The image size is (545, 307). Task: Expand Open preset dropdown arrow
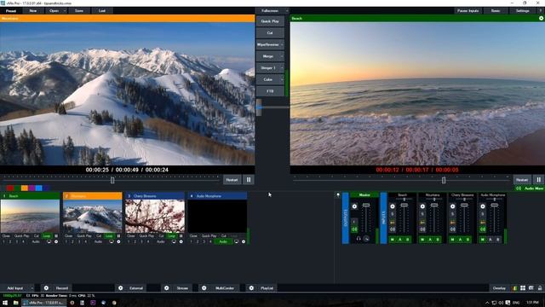coord(65,11)
